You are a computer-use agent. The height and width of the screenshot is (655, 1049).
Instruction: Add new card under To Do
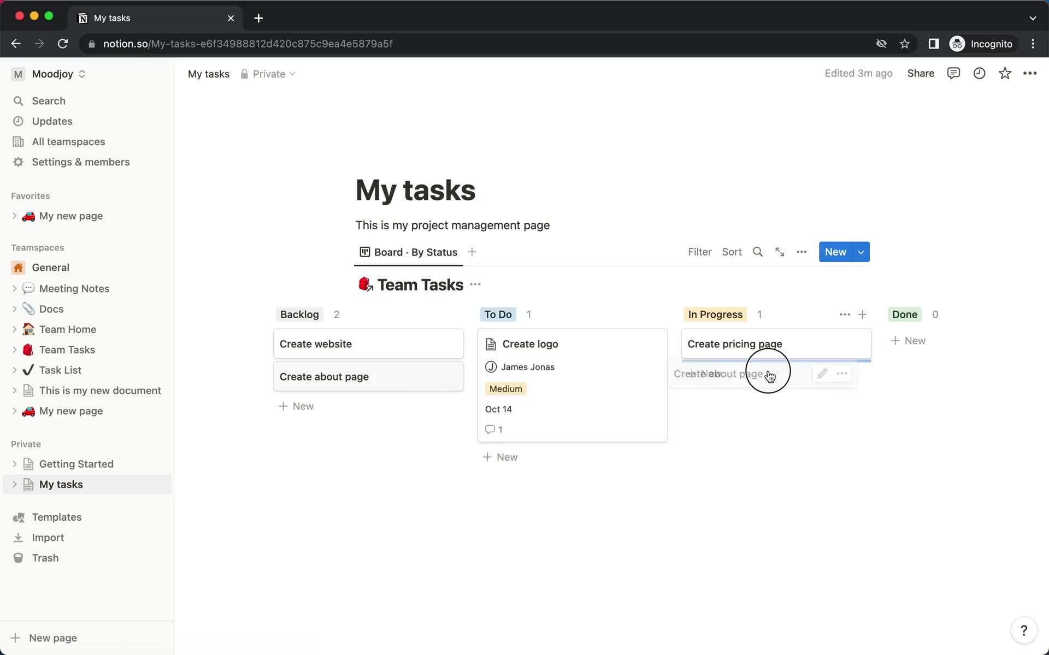pos(500,457)
